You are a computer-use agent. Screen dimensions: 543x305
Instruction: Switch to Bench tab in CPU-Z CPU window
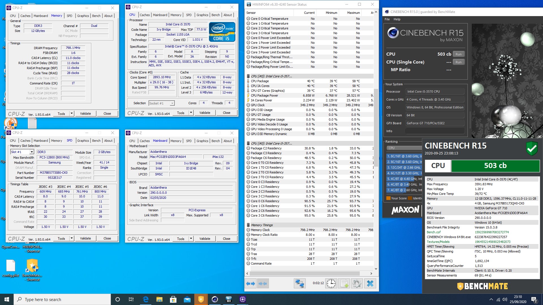[216, 15]
